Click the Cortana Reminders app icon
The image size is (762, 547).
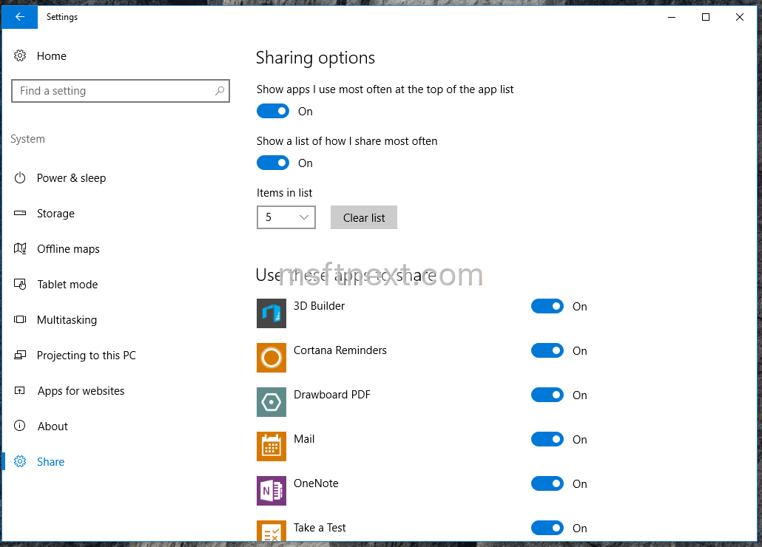click(271, 358)
